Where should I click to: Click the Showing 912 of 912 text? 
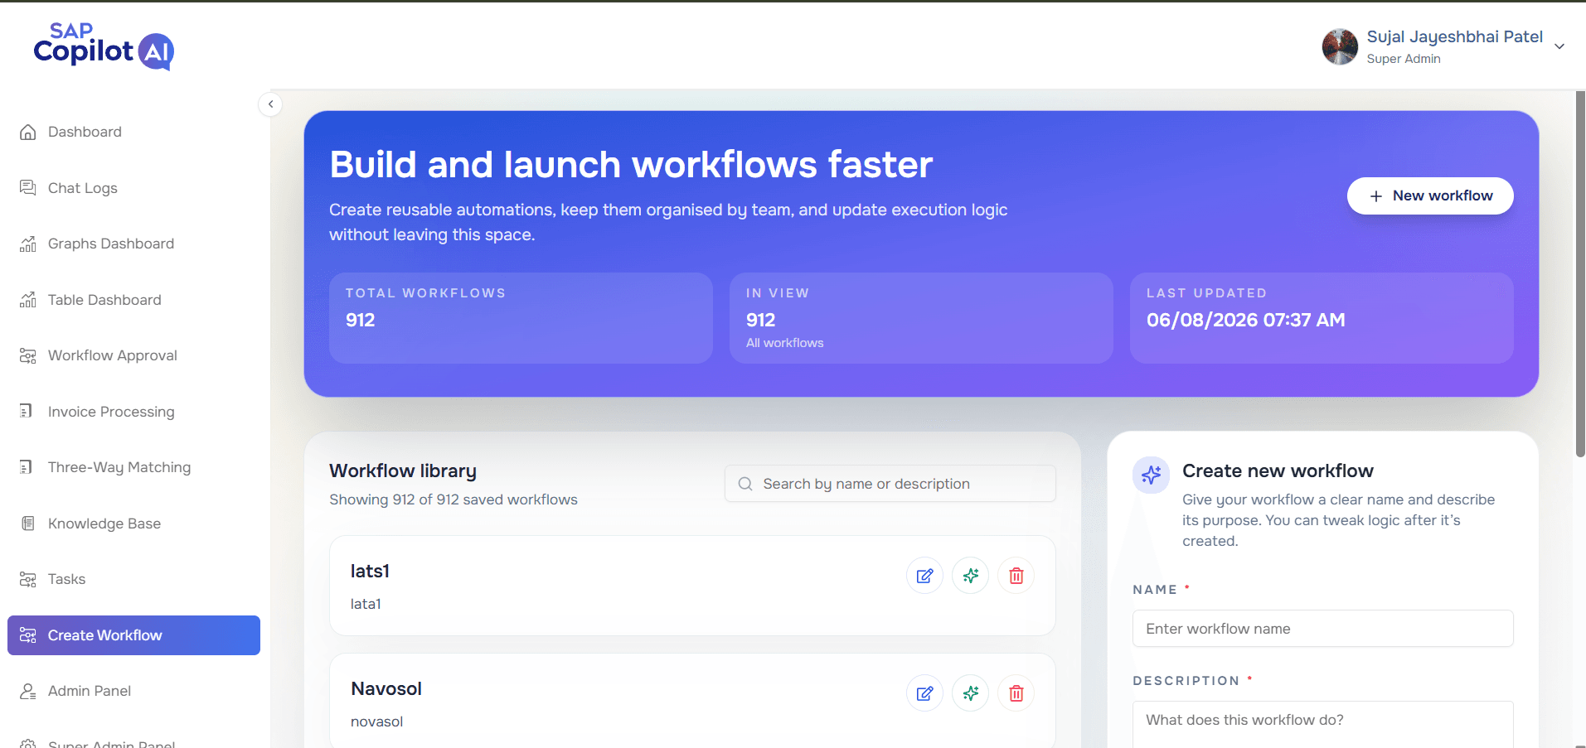(x=453, y=499)
